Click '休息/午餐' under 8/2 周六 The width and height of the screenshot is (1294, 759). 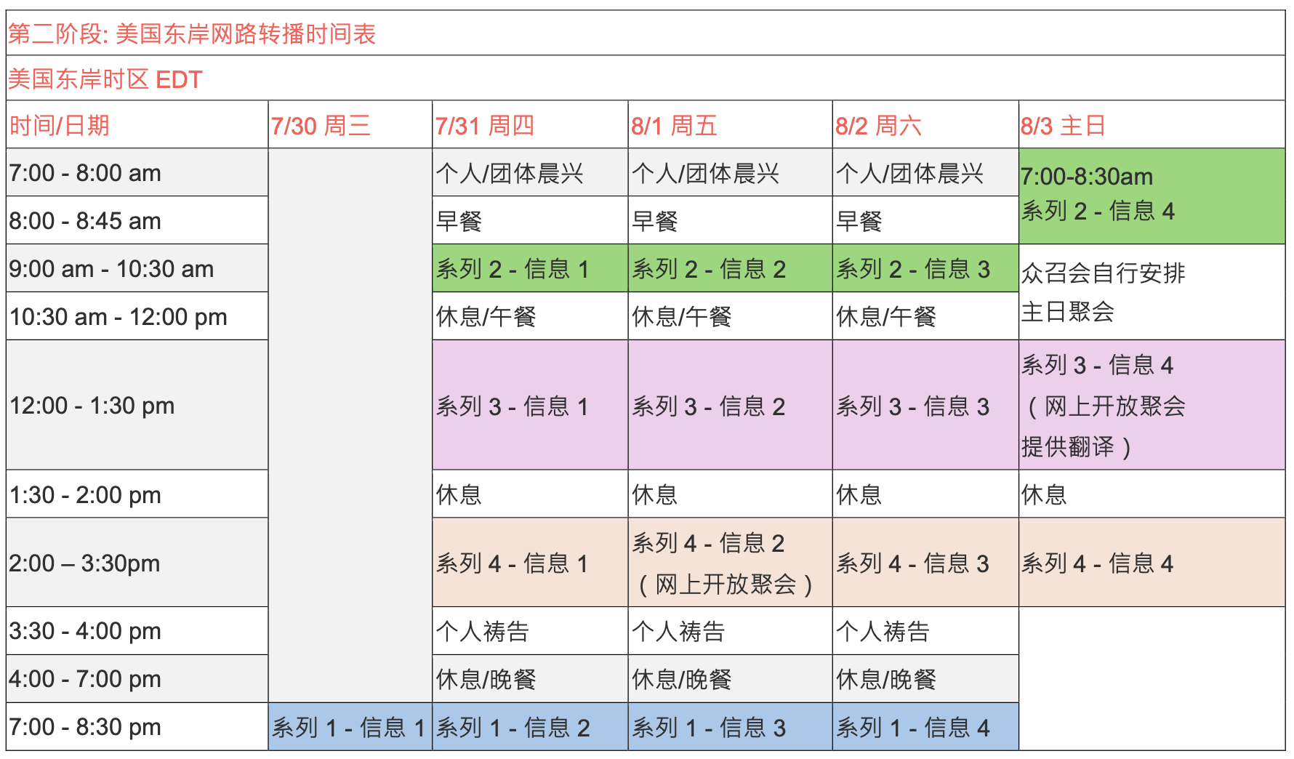pos(925,316)
